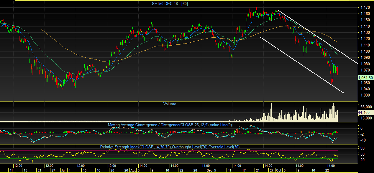Click the Sep month label on time axis
Screen dimensions: 374x173
coord(209,170)
